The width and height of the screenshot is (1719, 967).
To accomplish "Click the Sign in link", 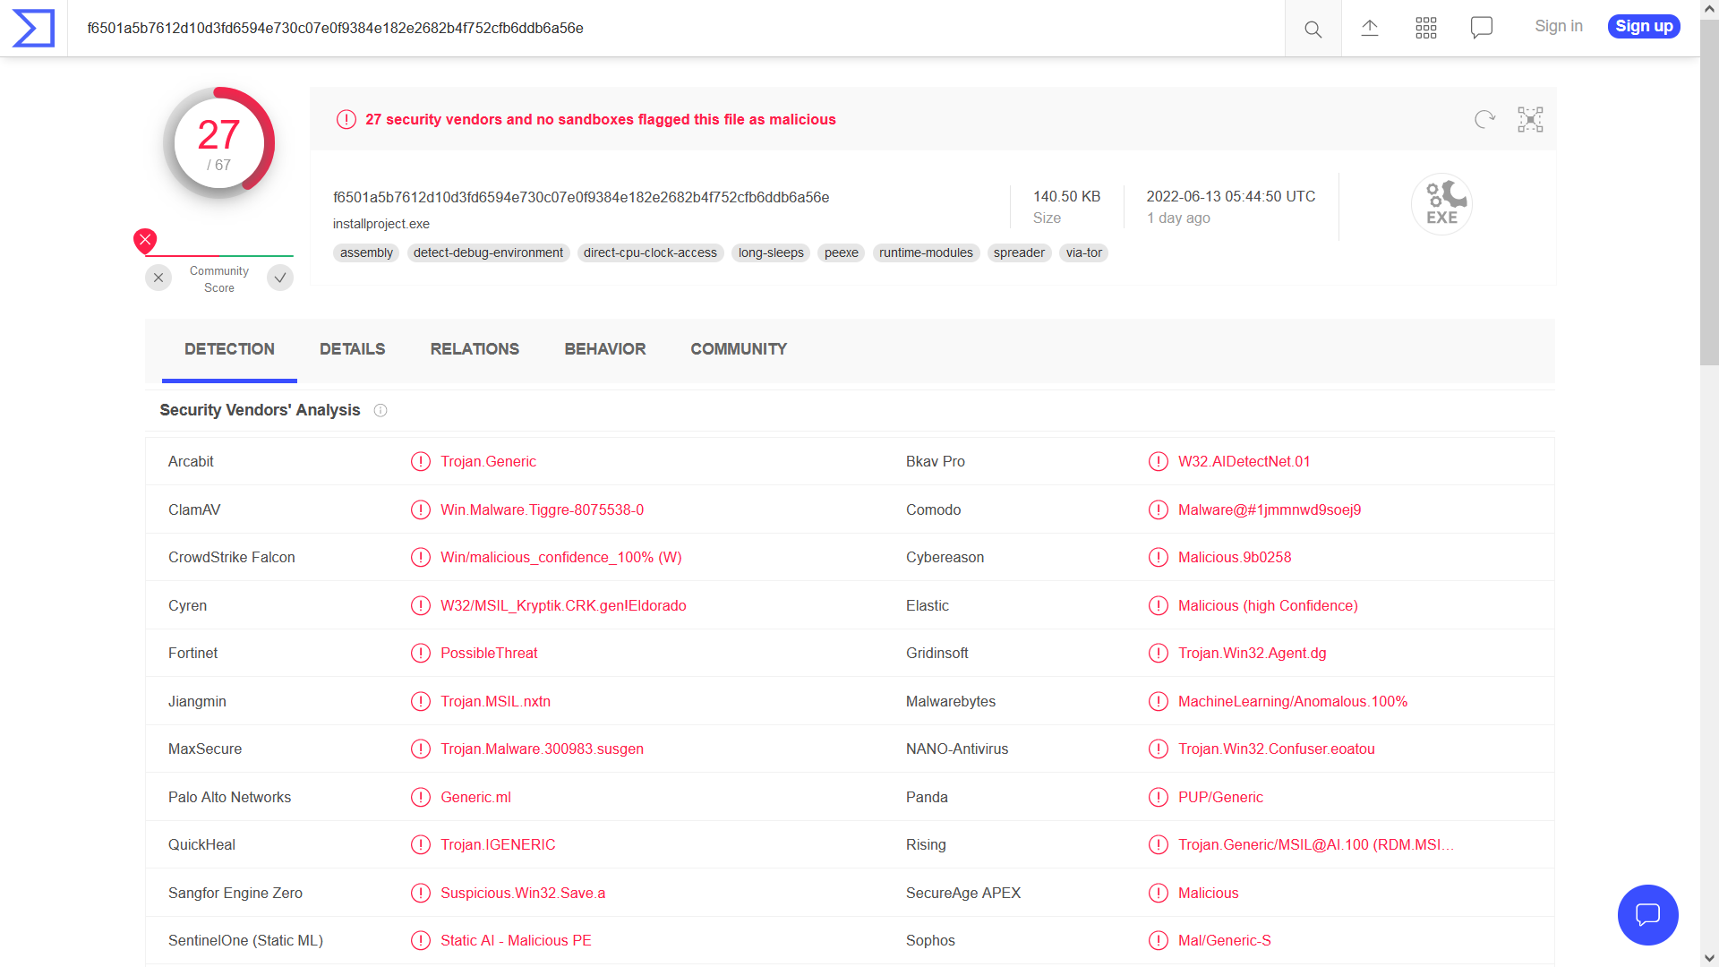I will click(x=1558, y=26).
